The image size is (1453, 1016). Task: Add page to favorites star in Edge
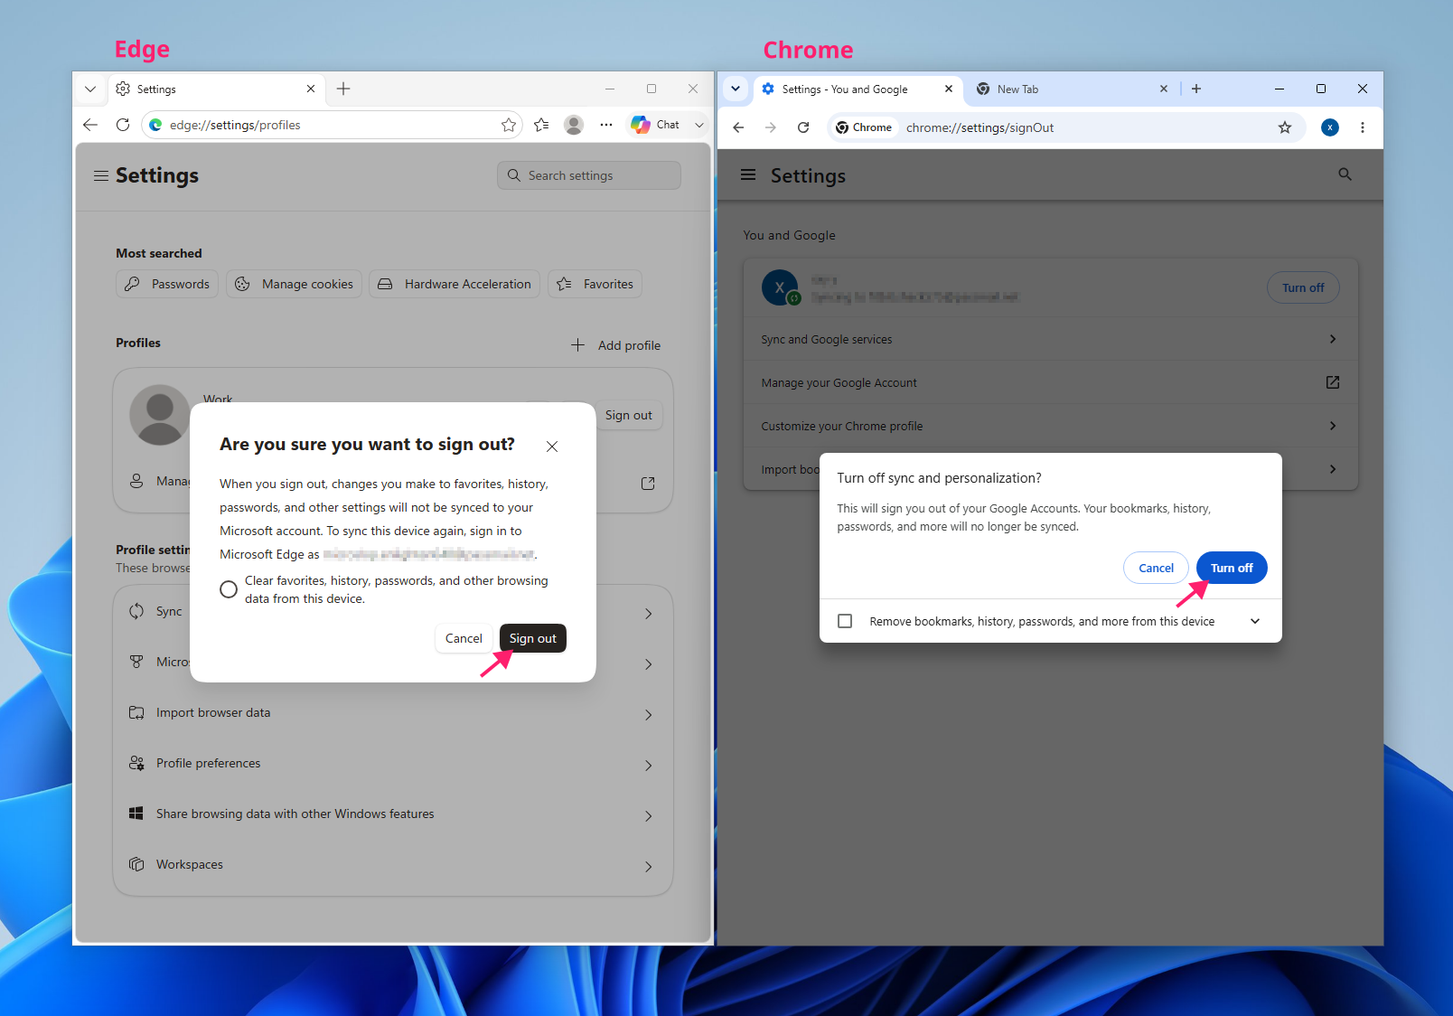(x=509, y=125)
